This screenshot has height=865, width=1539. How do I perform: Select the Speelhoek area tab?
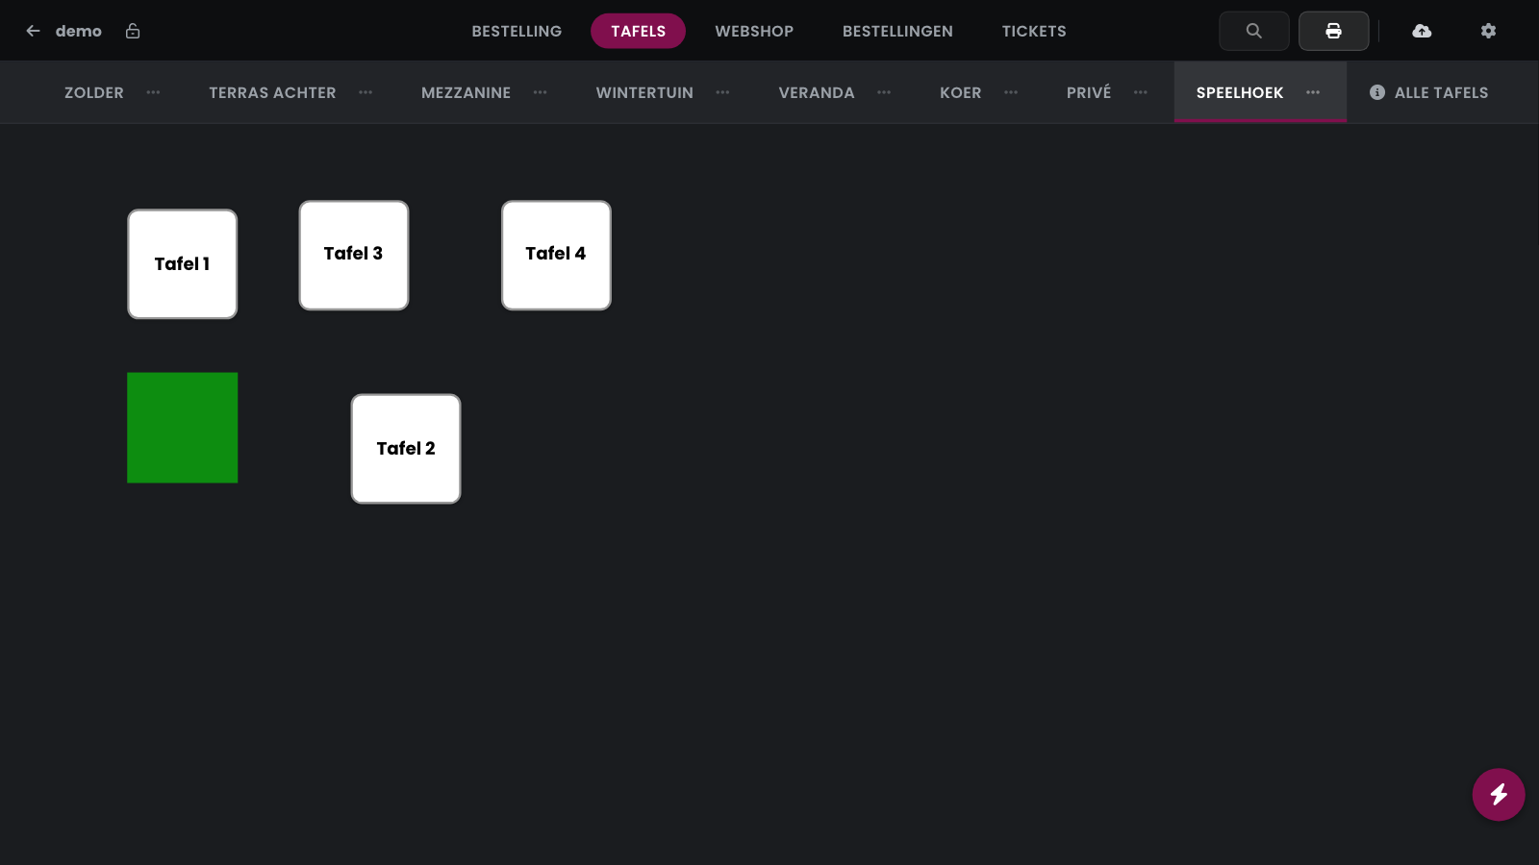point(1240,92)
